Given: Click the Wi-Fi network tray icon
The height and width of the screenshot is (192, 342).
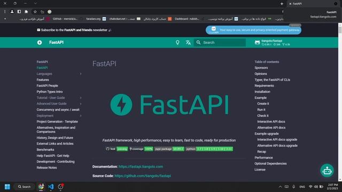Looking at the screenshot, I should (310, 187).
